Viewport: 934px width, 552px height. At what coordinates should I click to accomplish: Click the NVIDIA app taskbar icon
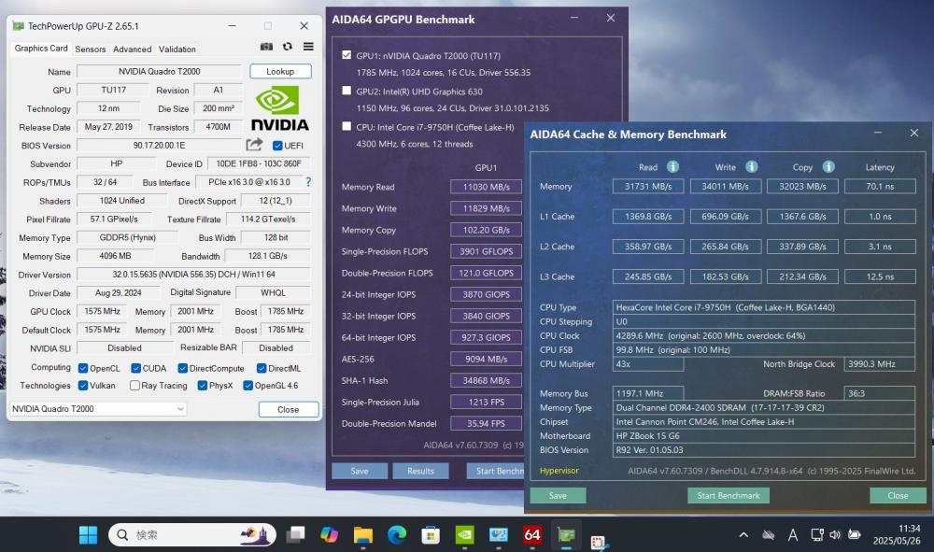pyautogui.click(x=464, y=535)
